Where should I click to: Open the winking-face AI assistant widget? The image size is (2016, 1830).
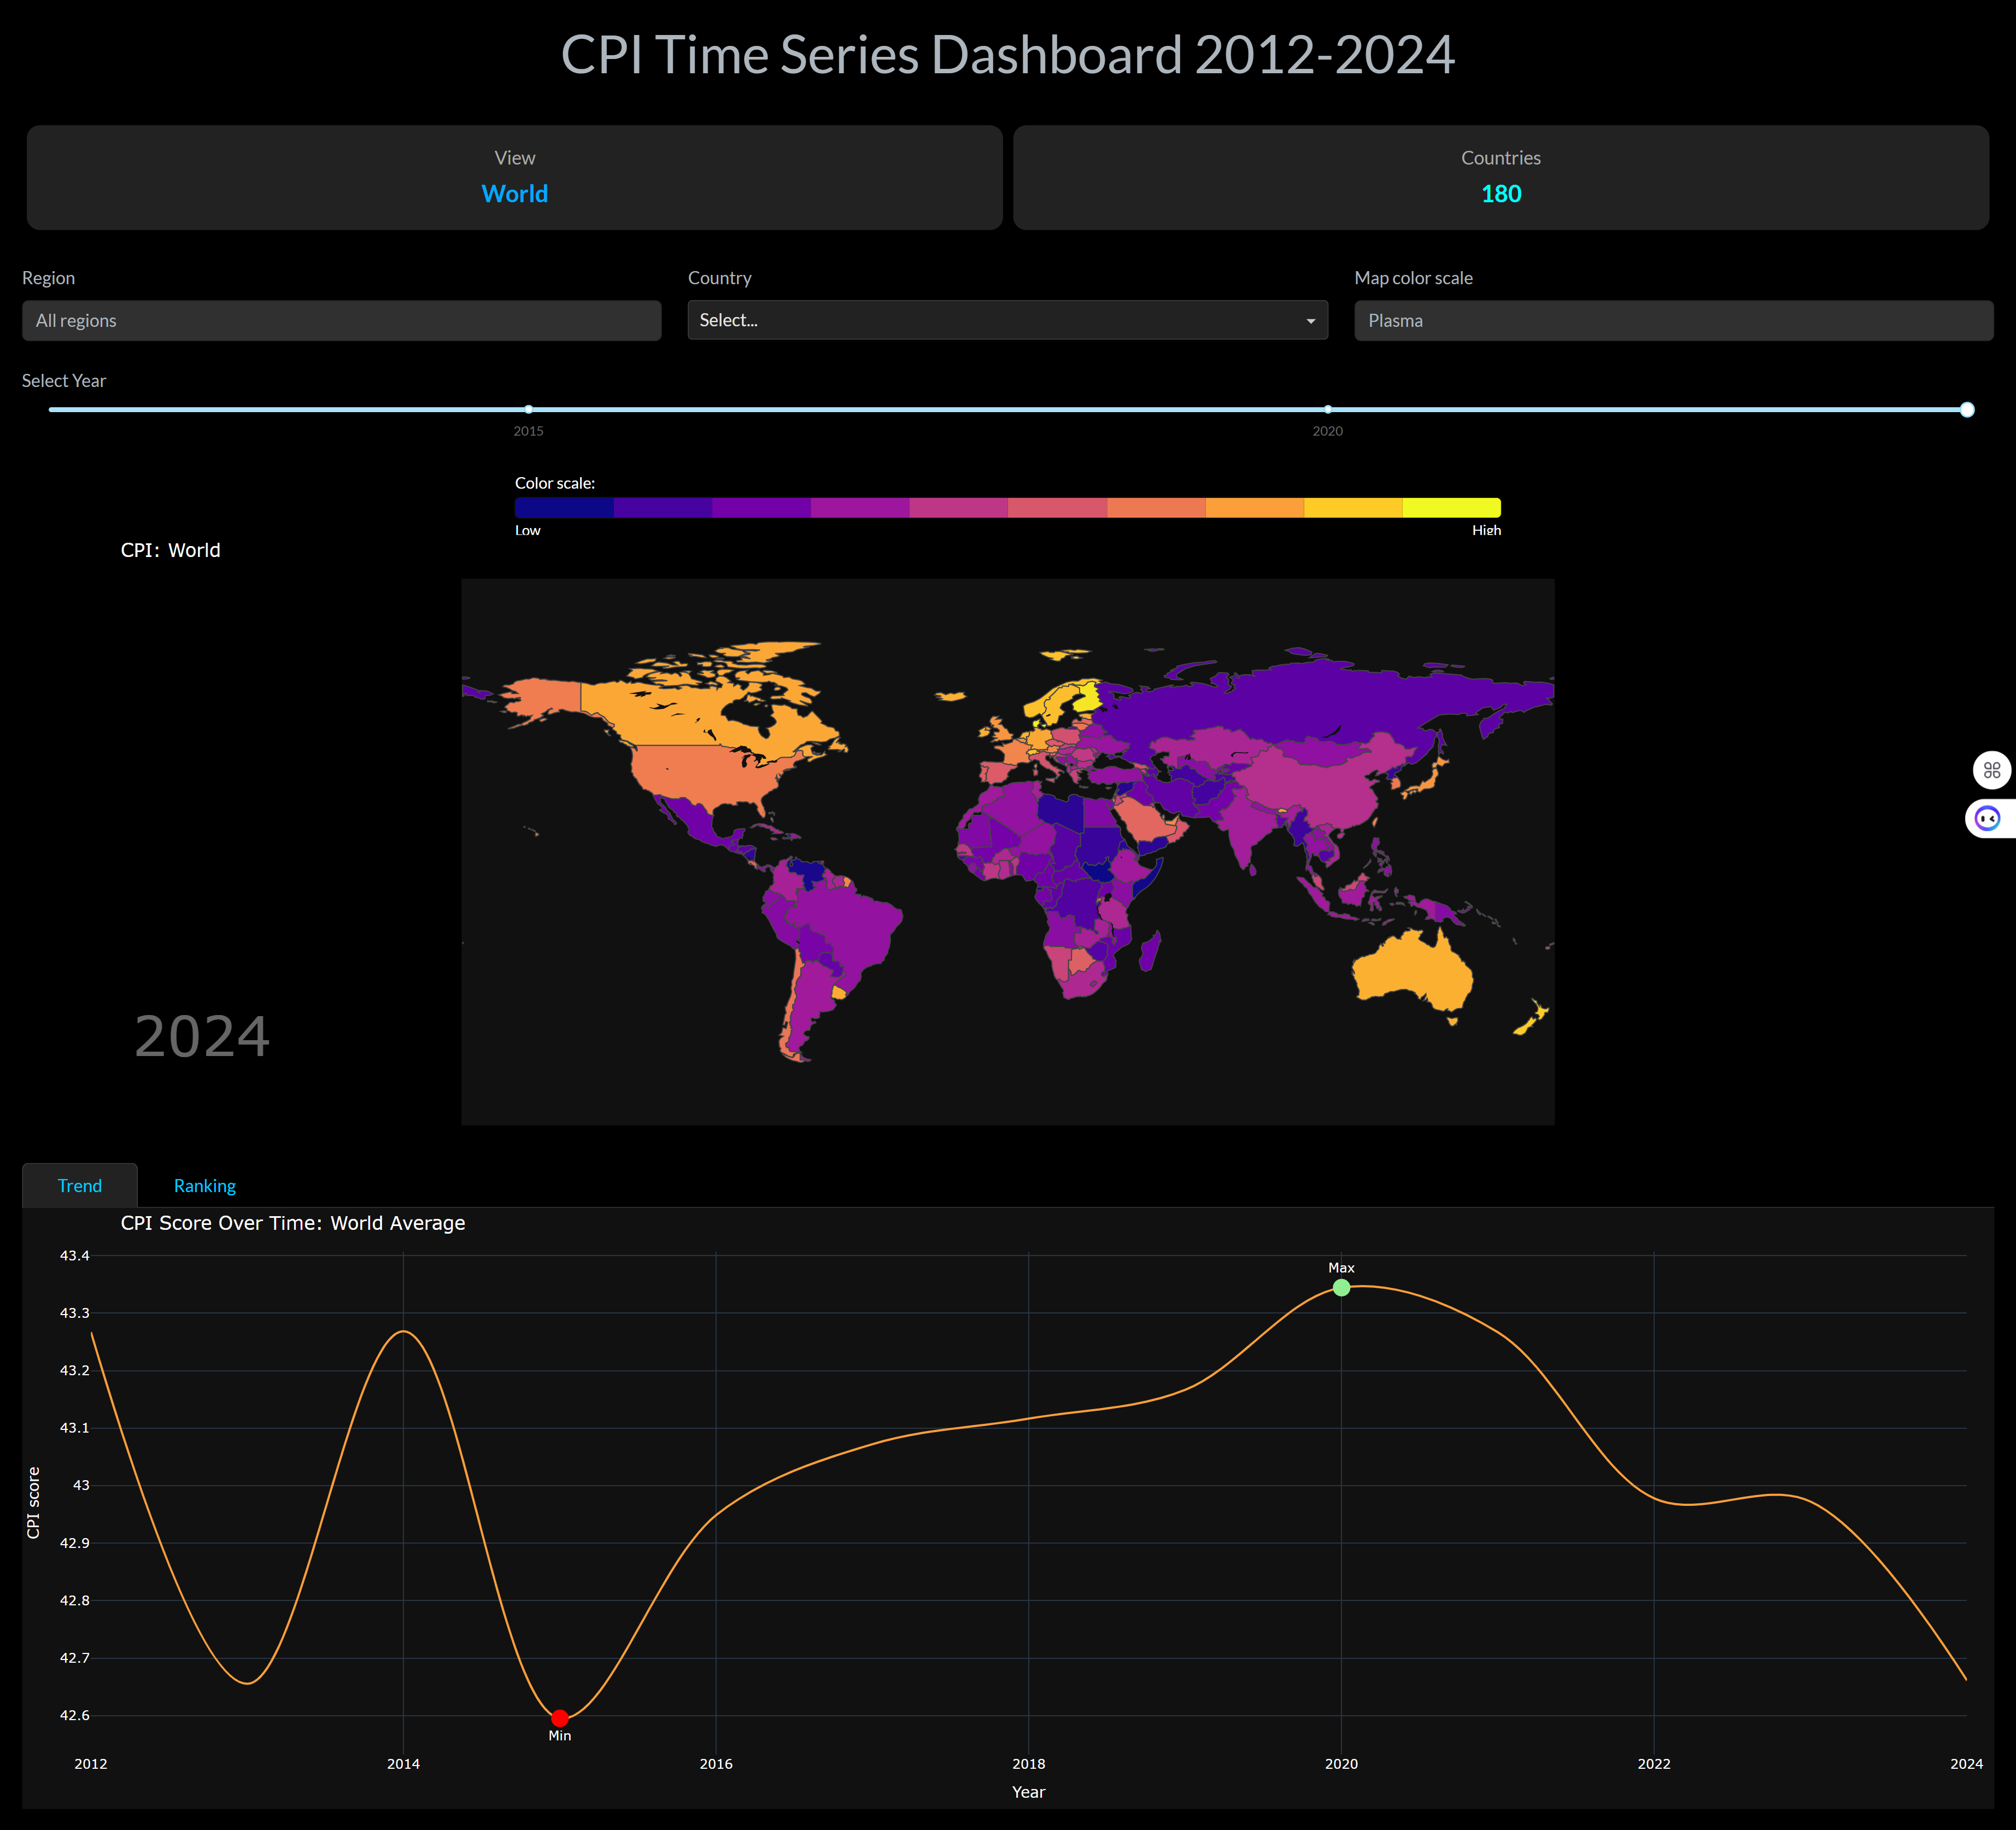[1988, 819]
